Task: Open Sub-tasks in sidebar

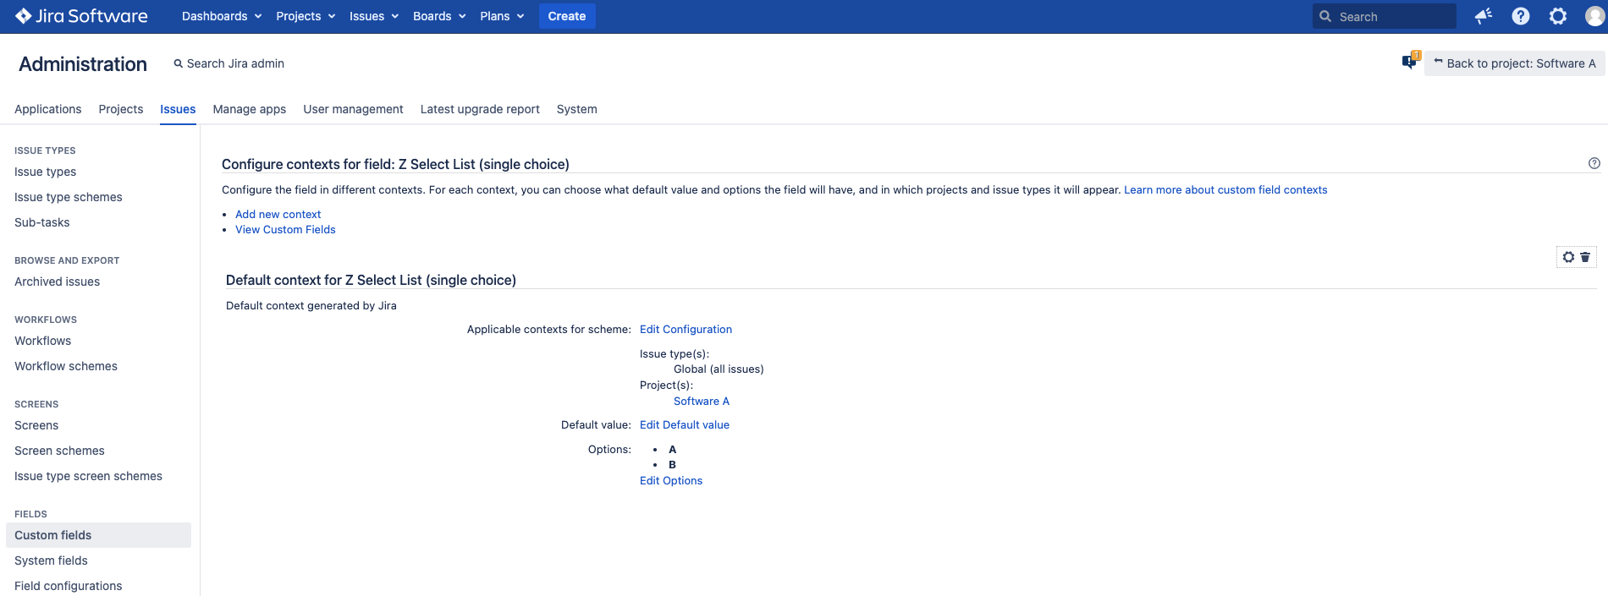Action: (42, 222)
